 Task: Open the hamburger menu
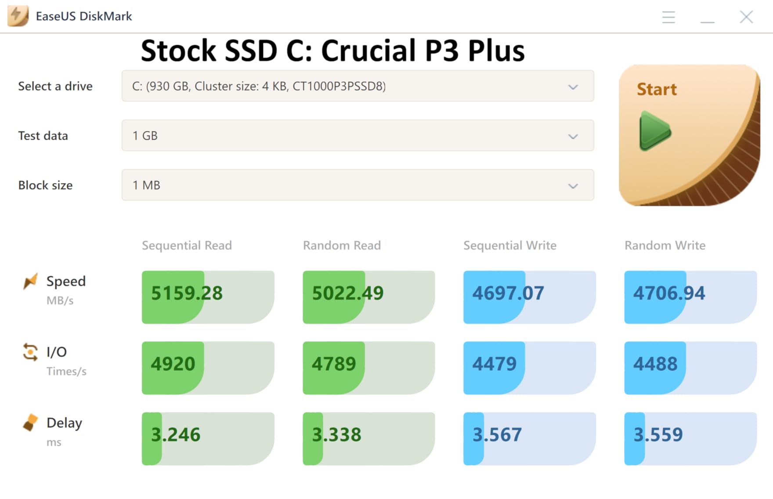(668, 17)
